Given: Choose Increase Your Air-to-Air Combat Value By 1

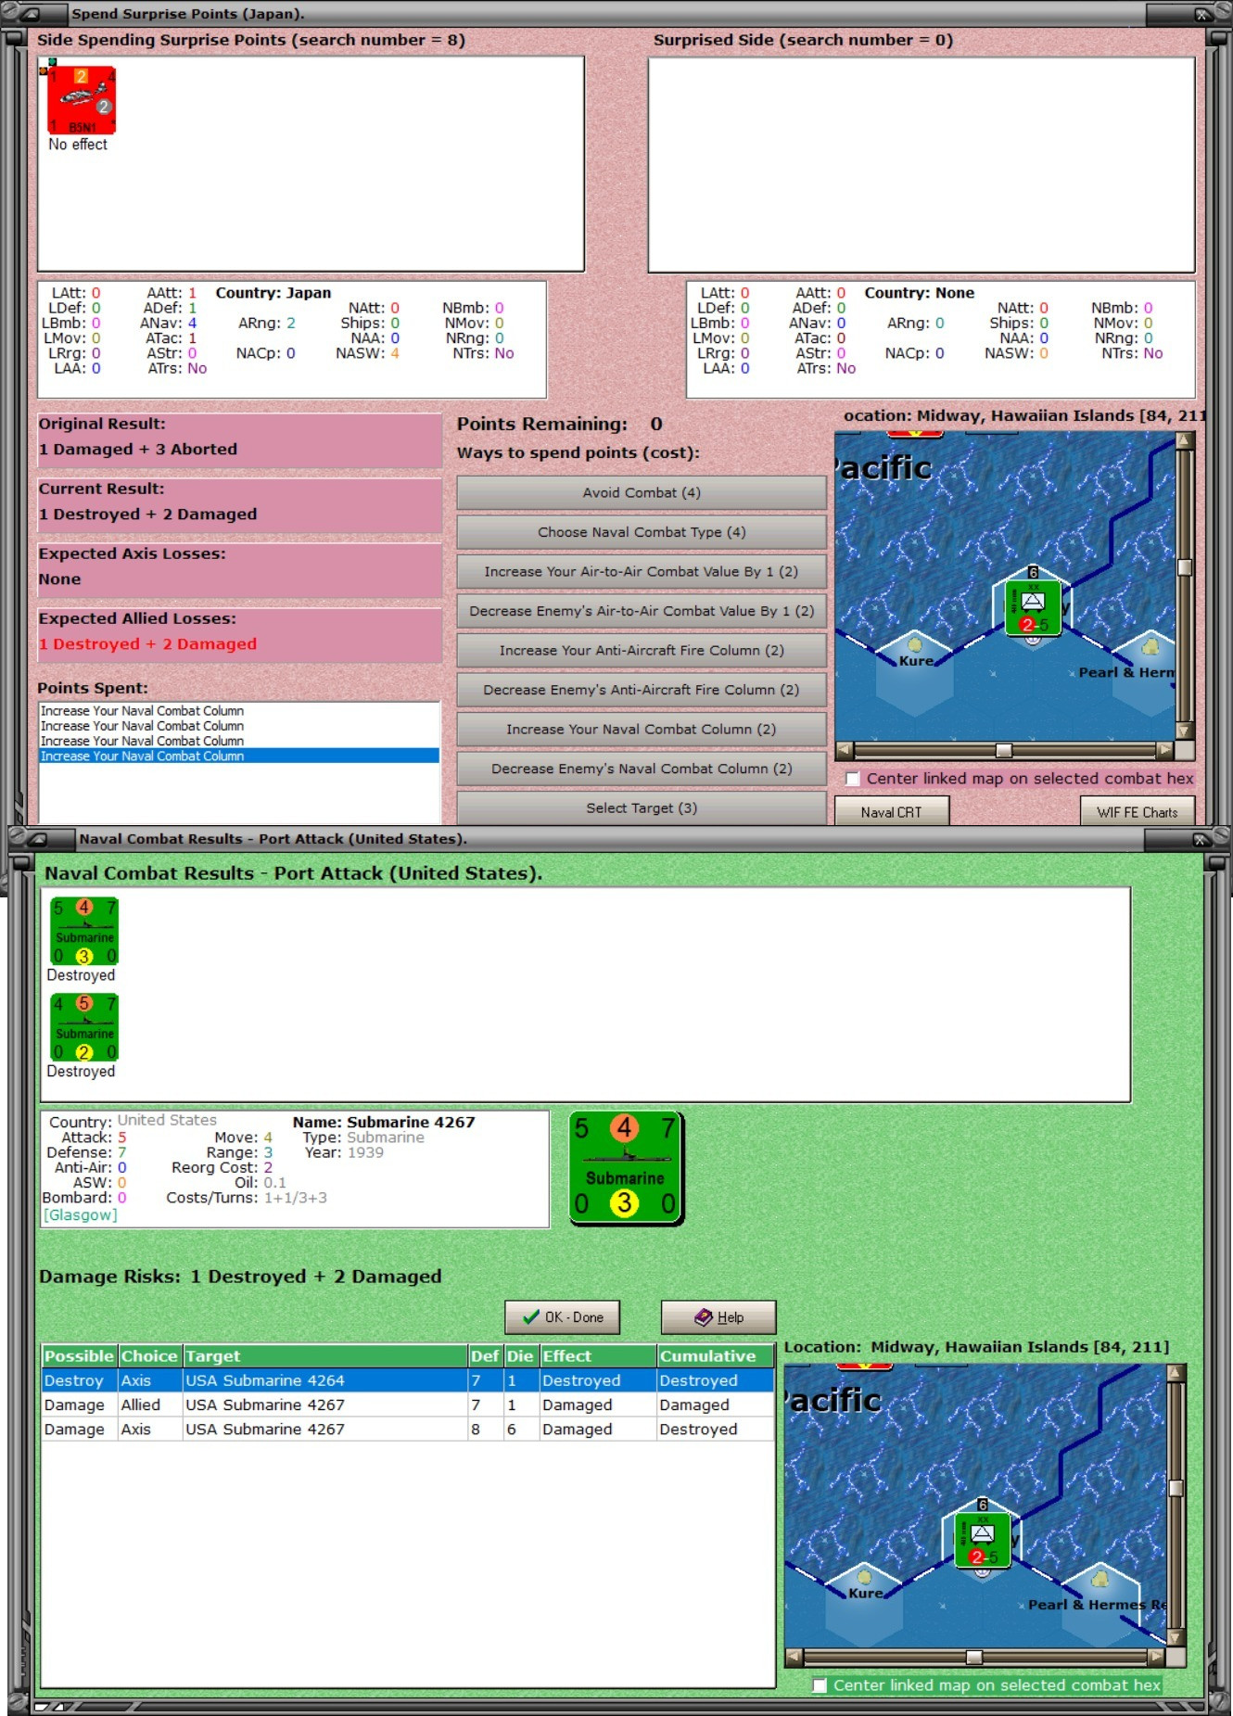Looking at the screenshot, I should (642, 572).
